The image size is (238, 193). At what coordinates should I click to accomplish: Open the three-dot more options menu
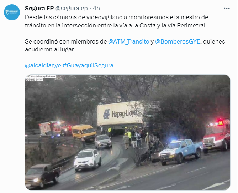[x=227, y=8]
